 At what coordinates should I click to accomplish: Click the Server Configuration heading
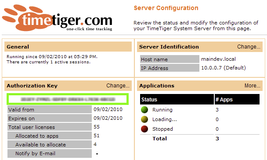(x=166, y=8)
